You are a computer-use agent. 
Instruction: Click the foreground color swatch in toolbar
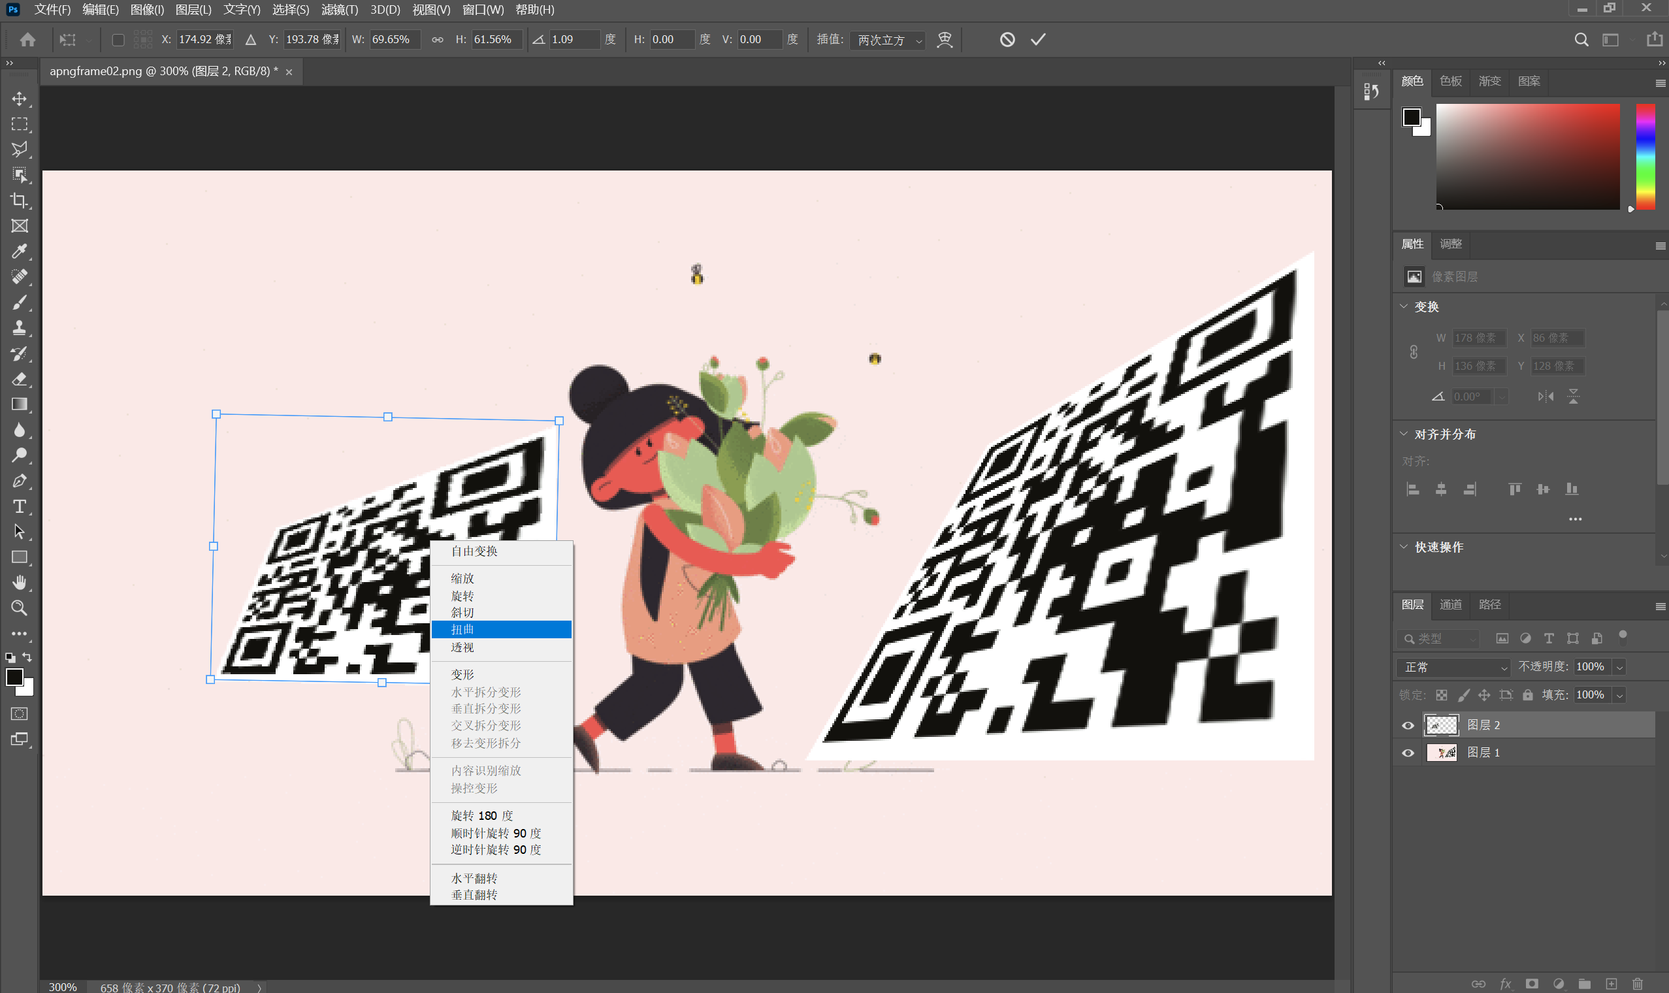[14, 677]
